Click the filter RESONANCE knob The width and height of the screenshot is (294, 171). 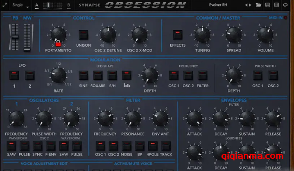(x=133, y=119)
